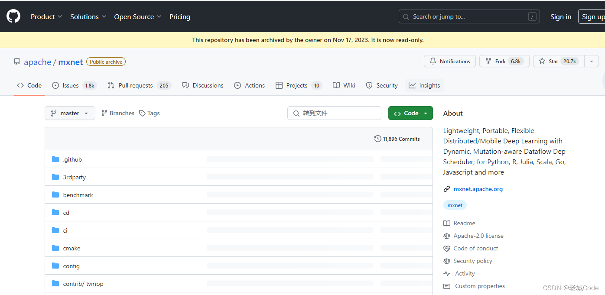
Task: Click the Sign up button
Action: pyautogui.click(x=592, y=16)
